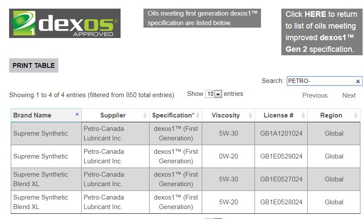Click the first generation dexos1 notice box
The width and height of the screenshot is (363, 219).
tap(202, 18)
